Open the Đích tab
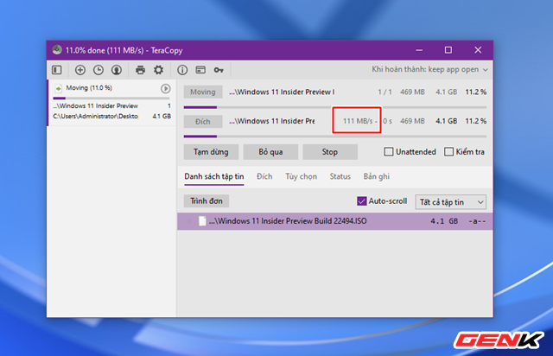 264,176
